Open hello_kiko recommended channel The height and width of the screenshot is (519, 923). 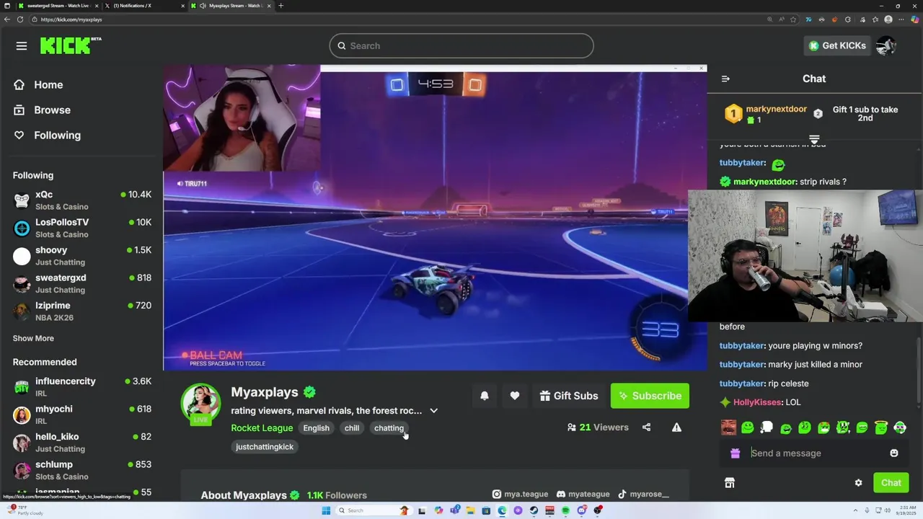[82, 443]
